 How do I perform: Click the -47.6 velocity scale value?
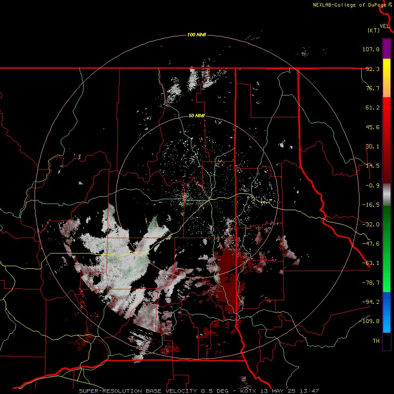click(371, 244)
